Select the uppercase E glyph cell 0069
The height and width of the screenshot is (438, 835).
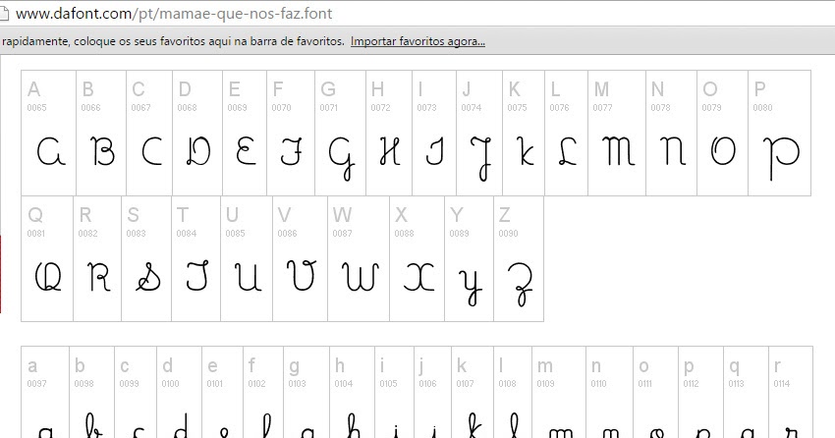tap(245, 133)
